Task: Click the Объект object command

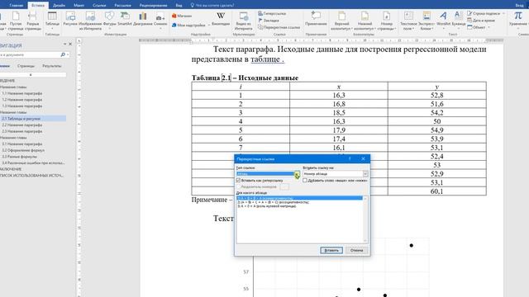Action: pos(476,27)
